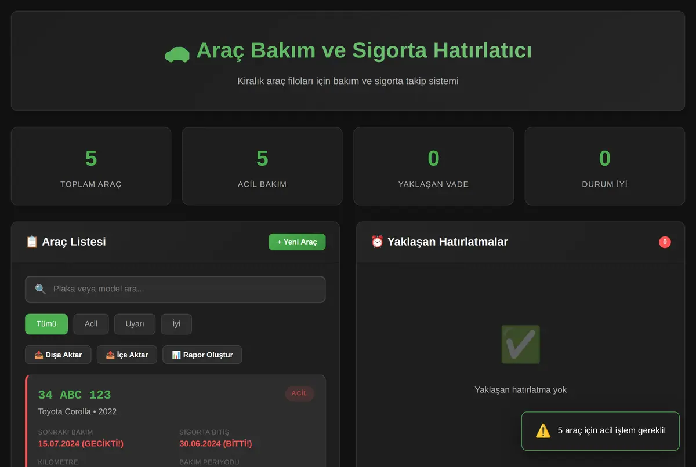The width and height of the screenshot is (696, 467).
Task: Click Toyota Corolla • 2022 text
Action: (77, 411)
